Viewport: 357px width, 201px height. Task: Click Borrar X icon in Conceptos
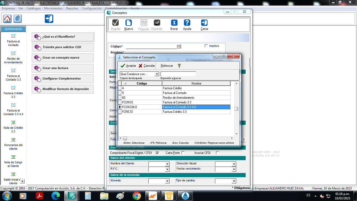click(x=174, y=23)
